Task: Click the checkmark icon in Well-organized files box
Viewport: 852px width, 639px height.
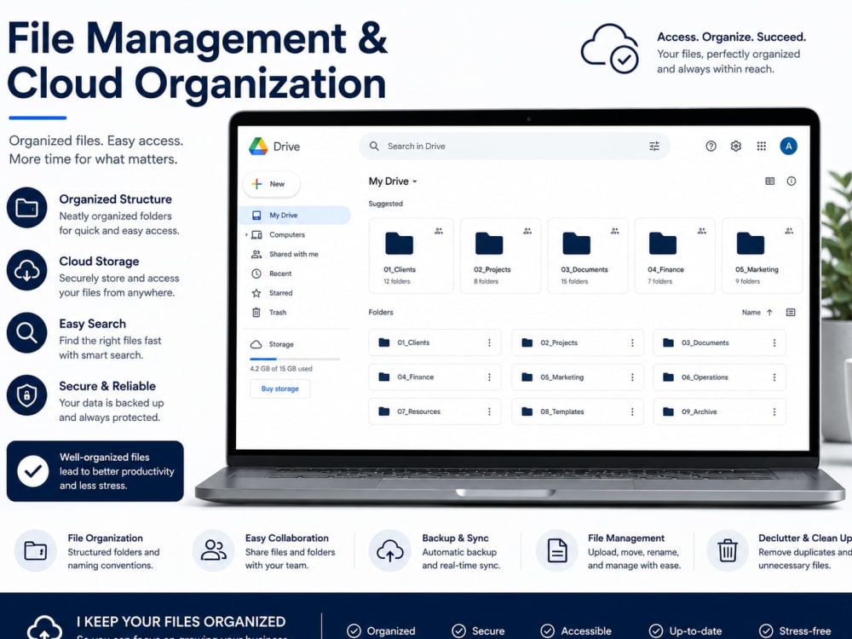Action: [x=32, y=471]
